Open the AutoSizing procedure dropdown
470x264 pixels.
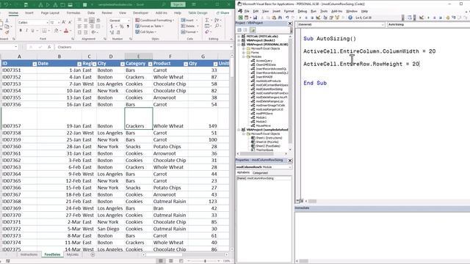coord(428,24)
